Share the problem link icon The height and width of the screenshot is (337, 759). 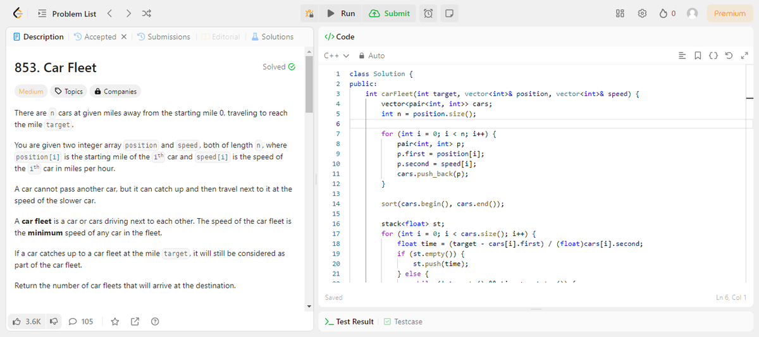(x=135, y=322)
